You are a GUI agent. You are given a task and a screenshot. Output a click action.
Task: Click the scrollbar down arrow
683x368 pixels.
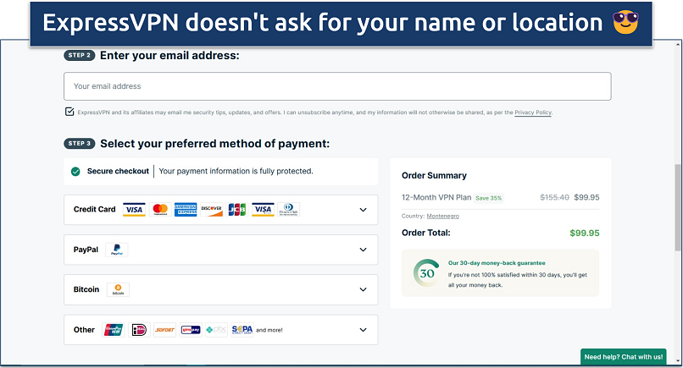click(x=678, y=360)
